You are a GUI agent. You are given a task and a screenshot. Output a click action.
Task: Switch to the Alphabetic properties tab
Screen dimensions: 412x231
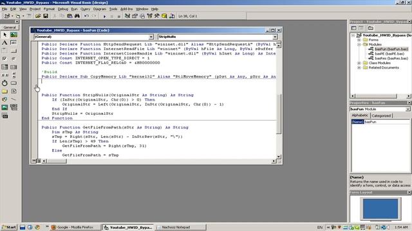[360, 116]
